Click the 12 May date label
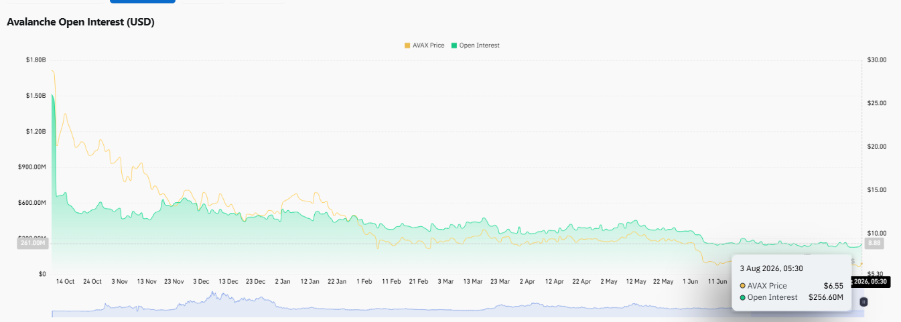901x322 pixels. 636,282
